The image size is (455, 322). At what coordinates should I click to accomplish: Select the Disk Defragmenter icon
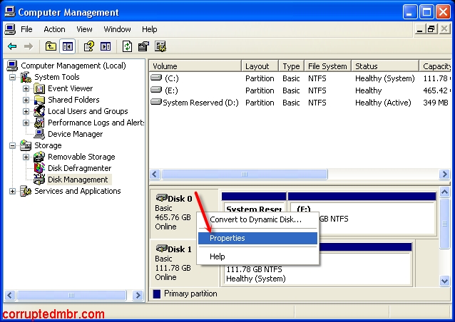coord(40,168)
